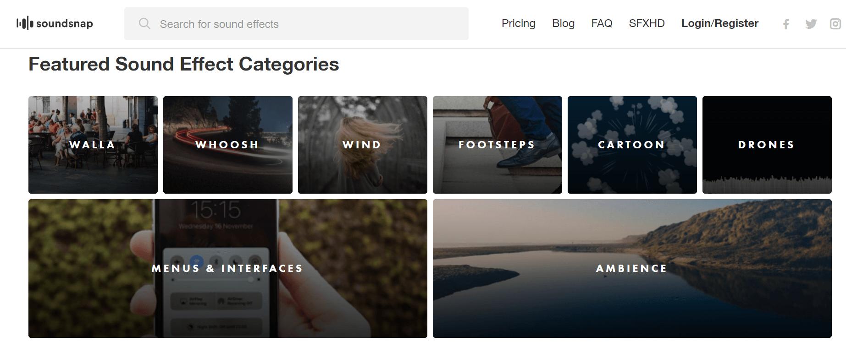Focus the sound effects search field

[303, 24]
